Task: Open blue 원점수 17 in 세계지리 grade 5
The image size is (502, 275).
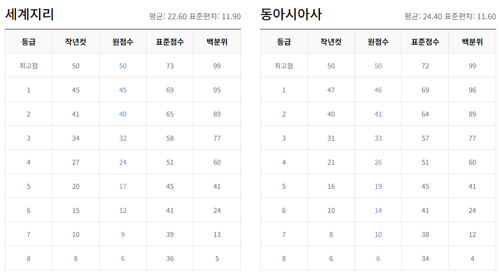Action: coord(123,186)
